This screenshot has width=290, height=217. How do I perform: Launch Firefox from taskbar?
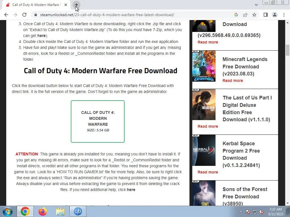tap(42, 211)
